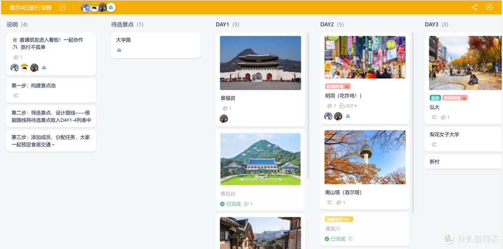Screen dimensions: 503x249
Task: Click the pink 炸鸡炸鸡 label on 弘大 card
Action: point(455,98)
